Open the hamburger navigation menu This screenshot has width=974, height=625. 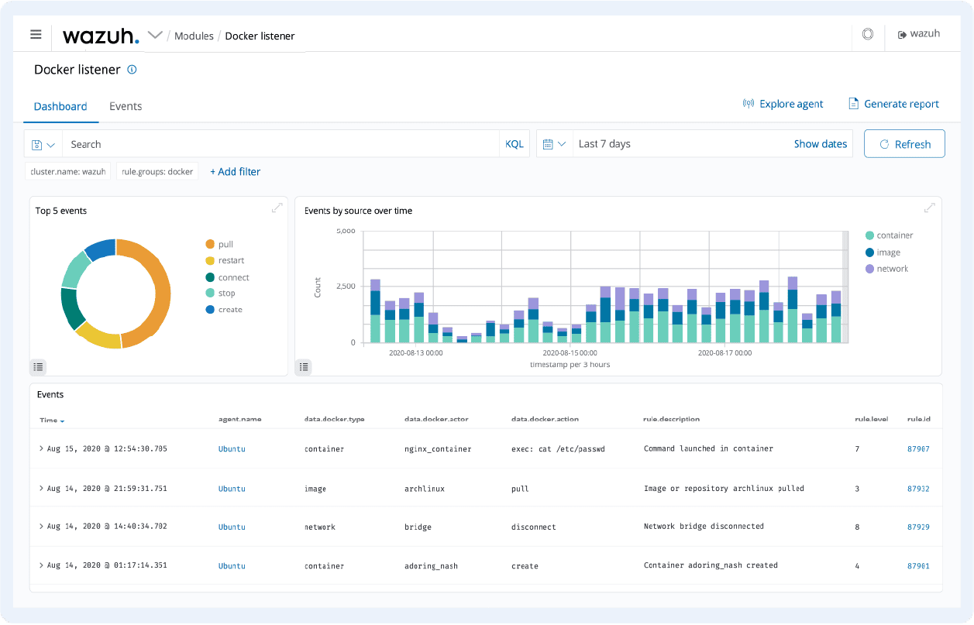[36, 35]
